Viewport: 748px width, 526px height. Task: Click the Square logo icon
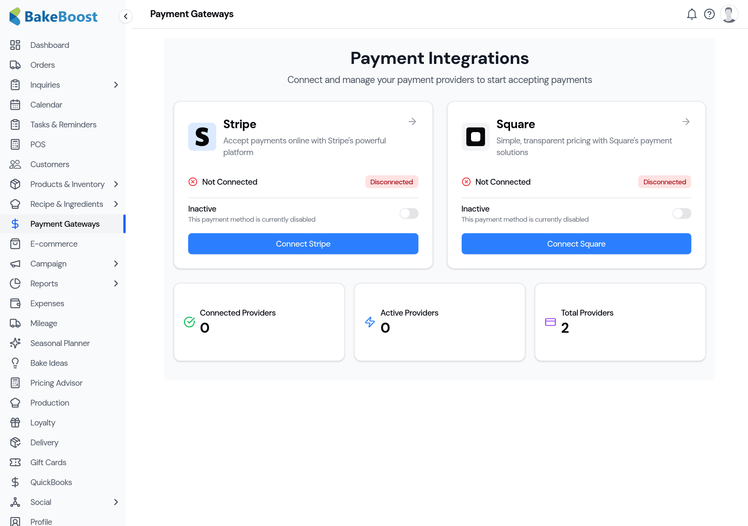click(x=476, y=137)
